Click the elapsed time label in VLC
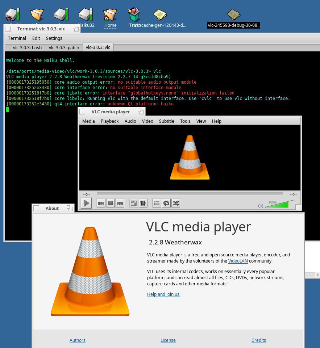This screenshot has height=348, width=320. (86, 194)
